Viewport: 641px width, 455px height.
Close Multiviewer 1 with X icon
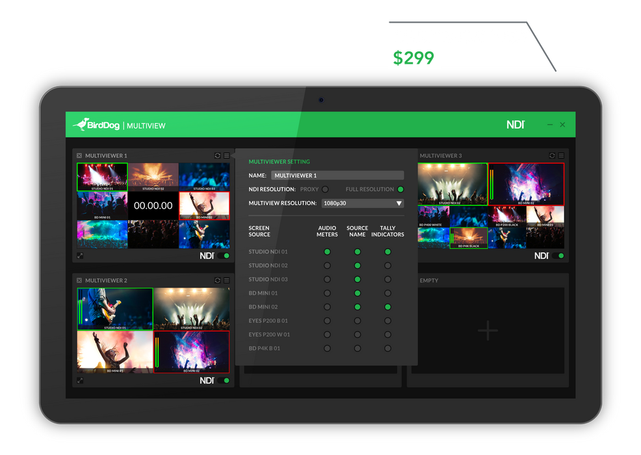(x=79, y=156)
